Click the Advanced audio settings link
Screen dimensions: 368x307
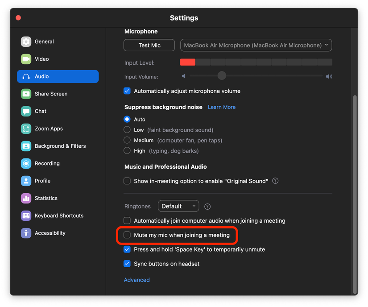click(136, 280)
